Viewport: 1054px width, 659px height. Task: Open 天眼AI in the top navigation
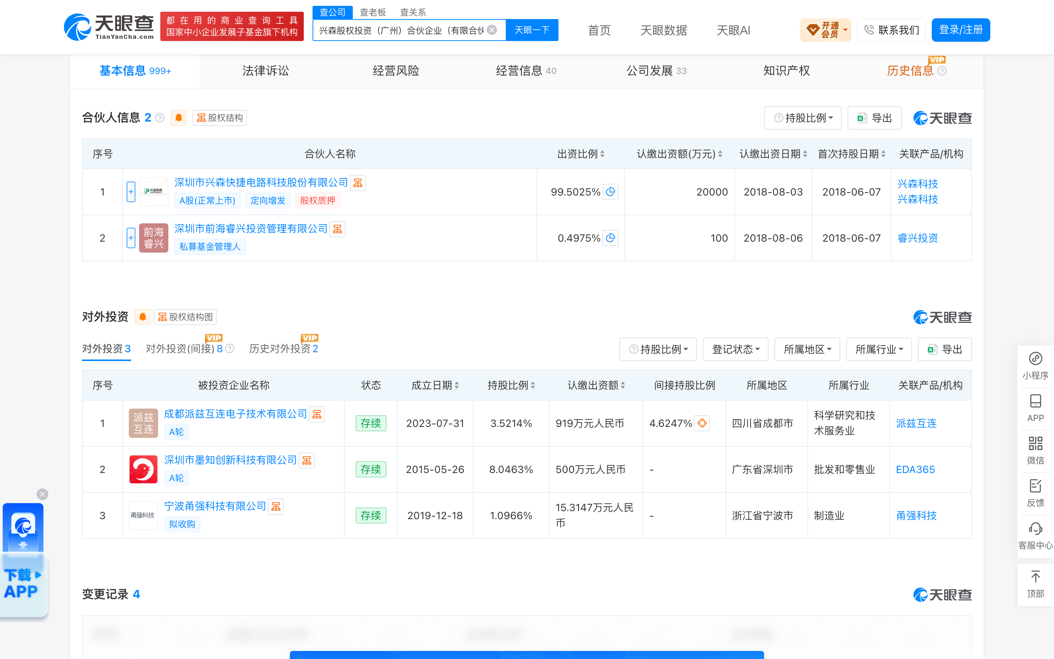click(733, 30)
